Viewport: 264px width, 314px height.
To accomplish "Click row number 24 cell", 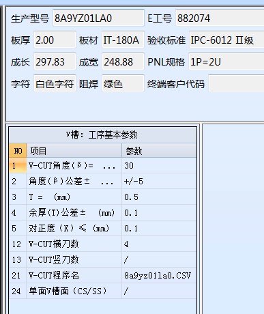I will [18, 291].
